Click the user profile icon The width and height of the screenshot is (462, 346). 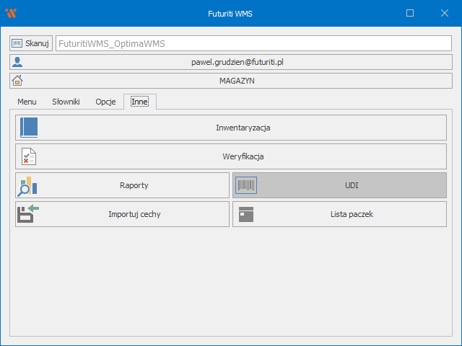tap(18, 62)
